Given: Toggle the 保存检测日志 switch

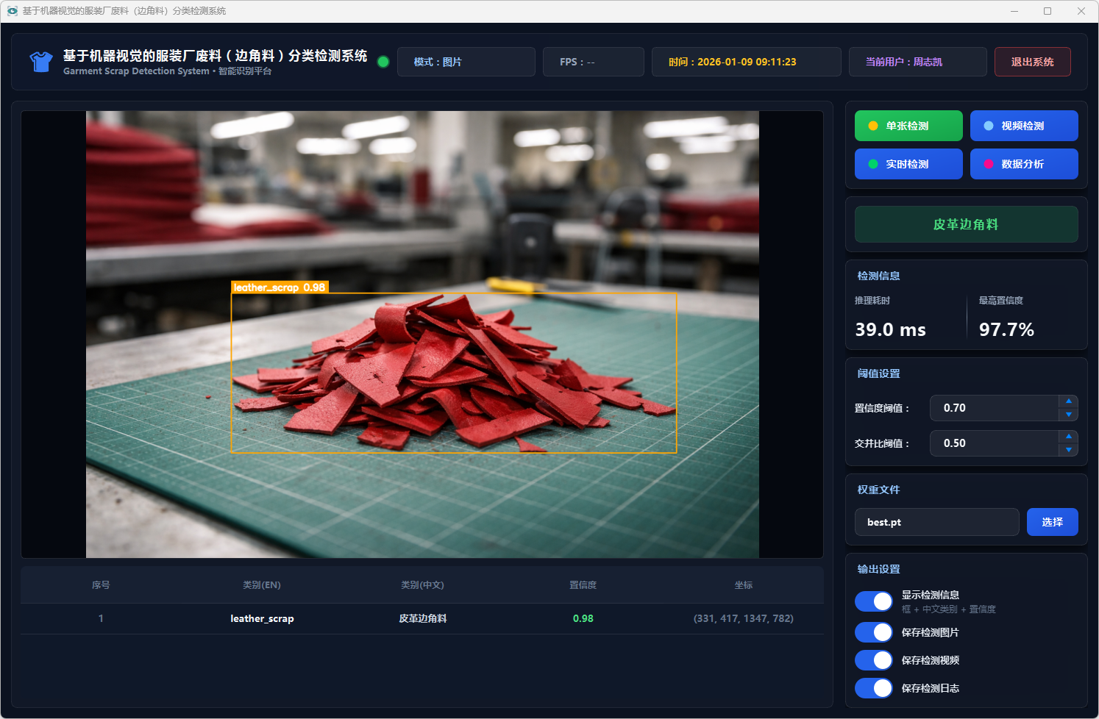Looking at the screenshot, I should [x=874, y=688].
